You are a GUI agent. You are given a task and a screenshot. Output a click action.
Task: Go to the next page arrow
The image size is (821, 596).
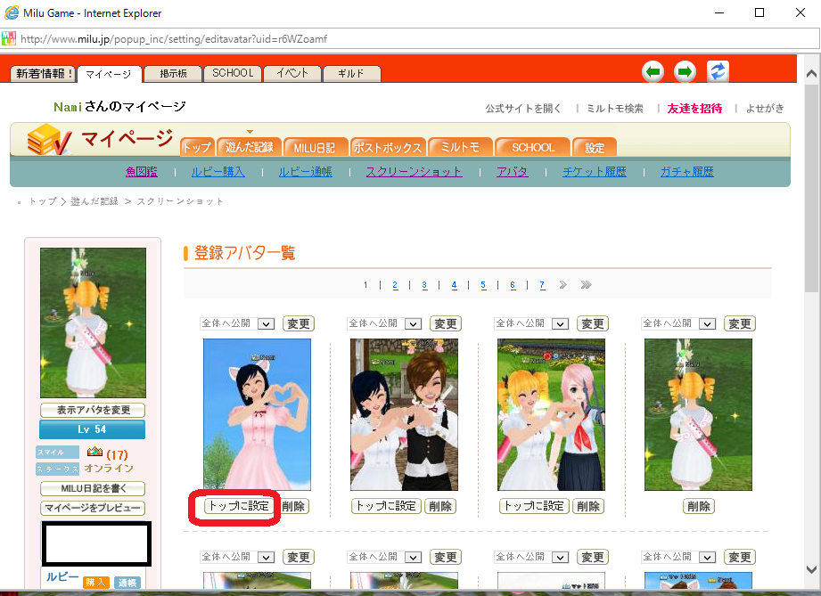[562, 285]
